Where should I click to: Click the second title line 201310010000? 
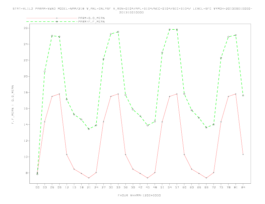(x=131, y=12)
